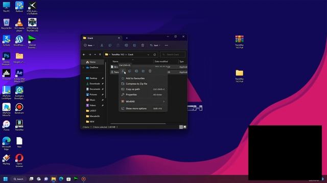
Task: Click the Rename icon in the context menu
Action: point(136,71)
